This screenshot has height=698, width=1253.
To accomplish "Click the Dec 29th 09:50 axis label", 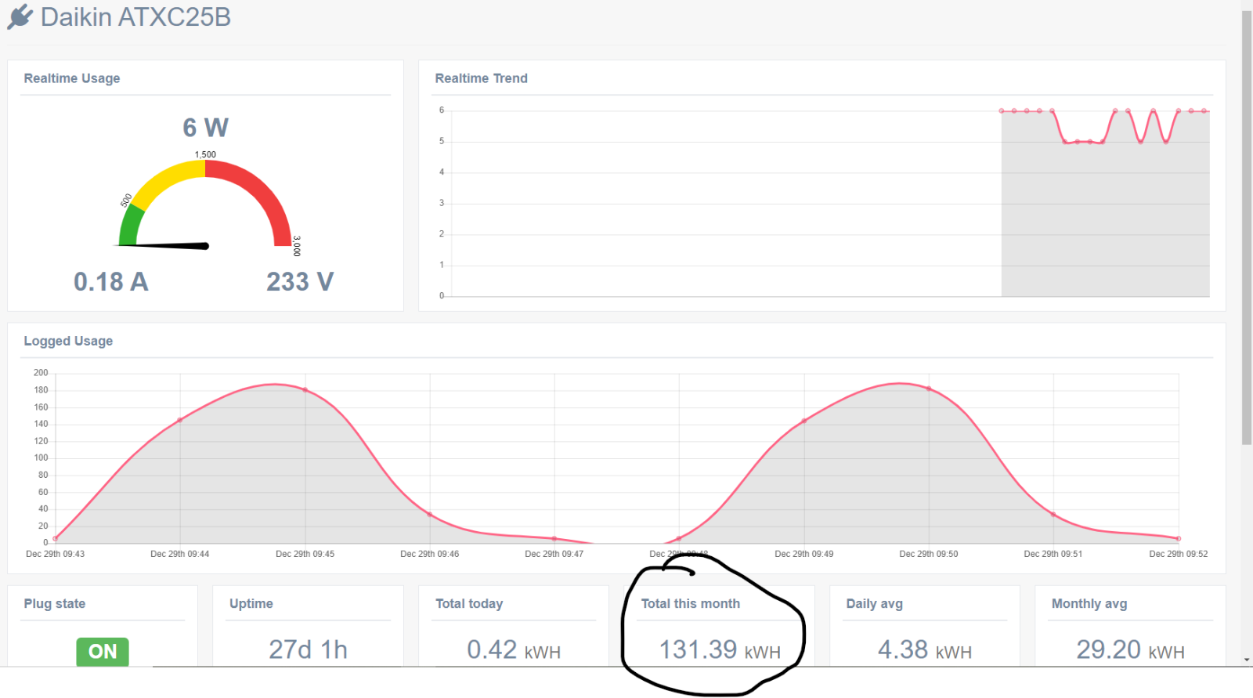I will point(929,554).
